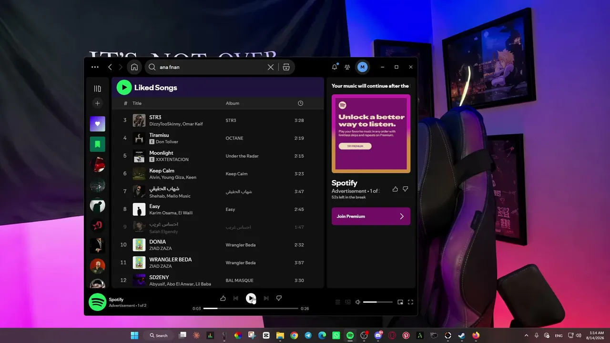Create a new playlist with plus button
Screen dimensions: 610x343
pyautogui.click(x=98, y=103)
